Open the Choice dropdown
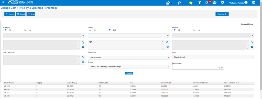Screen dimensions: 262x99 129,67
